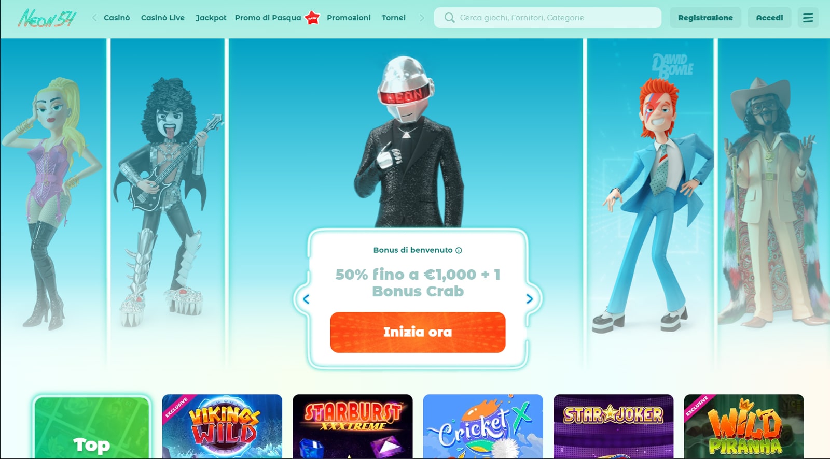Click the red star new badge
Screen dimensions: 830x459
(x=312, y=18)
